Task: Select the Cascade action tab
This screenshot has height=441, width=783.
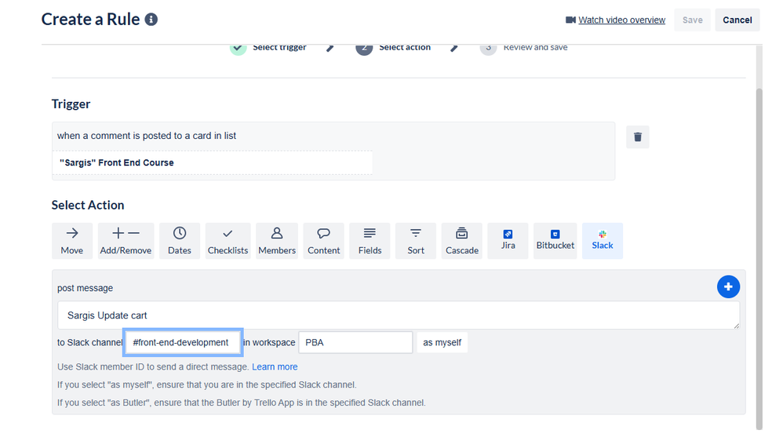Action: point(462,241)
